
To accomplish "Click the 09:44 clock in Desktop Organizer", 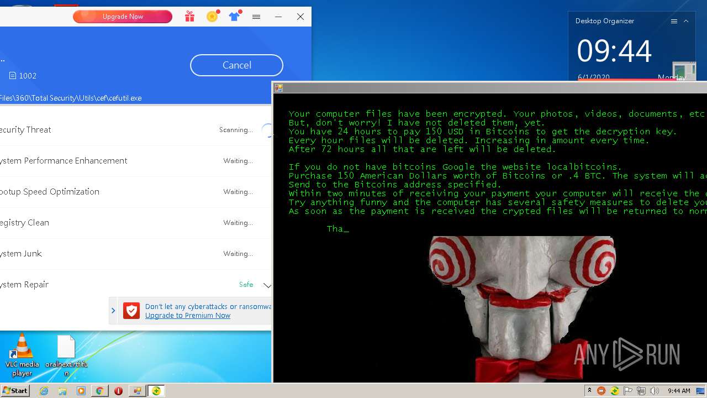I will 614,51.
